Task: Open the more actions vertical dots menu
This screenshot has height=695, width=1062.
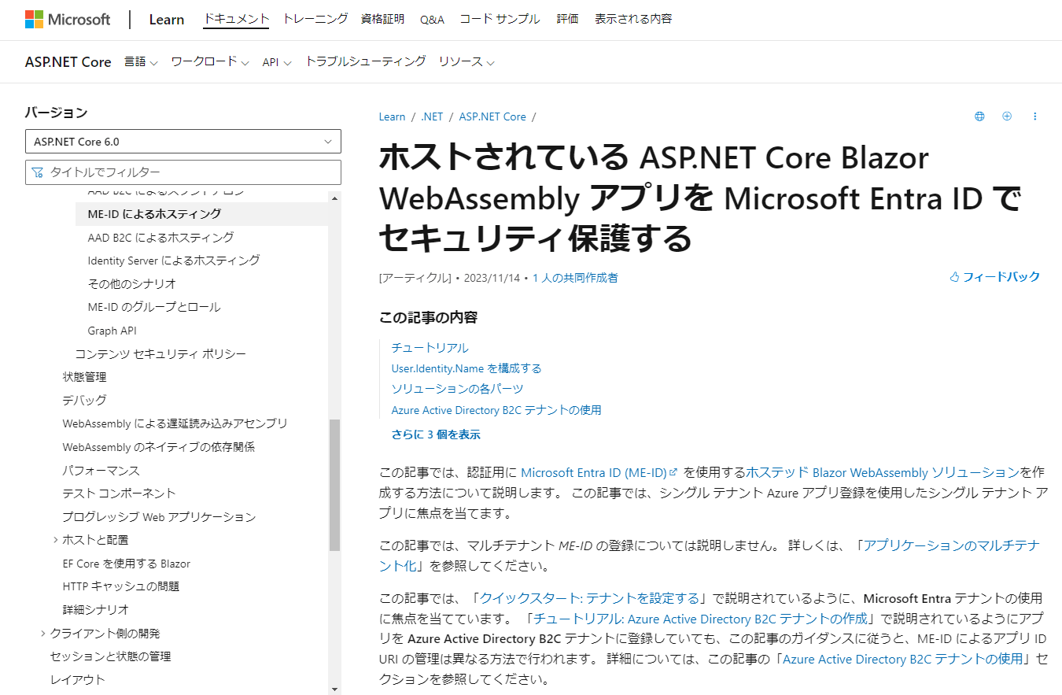Action: click(x=1035, y=116)
